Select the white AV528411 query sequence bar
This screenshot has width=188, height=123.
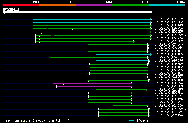(78, 12)
